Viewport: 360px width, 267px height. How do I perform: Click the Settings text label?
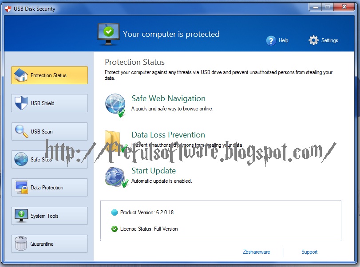(x=329, y=40)
